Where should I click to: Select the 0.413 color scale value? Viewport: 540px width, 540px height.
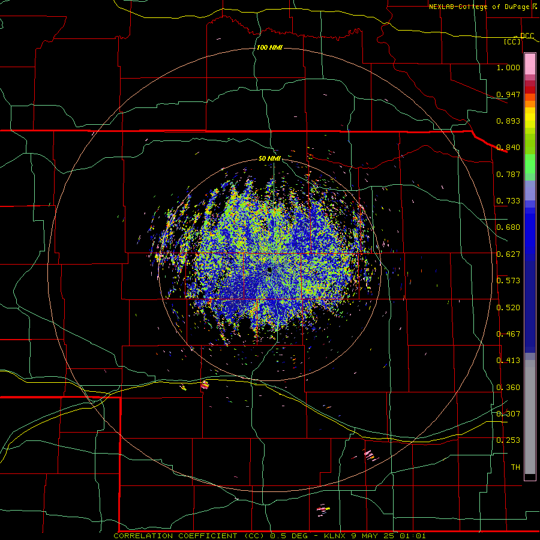[x=508, y=361]
